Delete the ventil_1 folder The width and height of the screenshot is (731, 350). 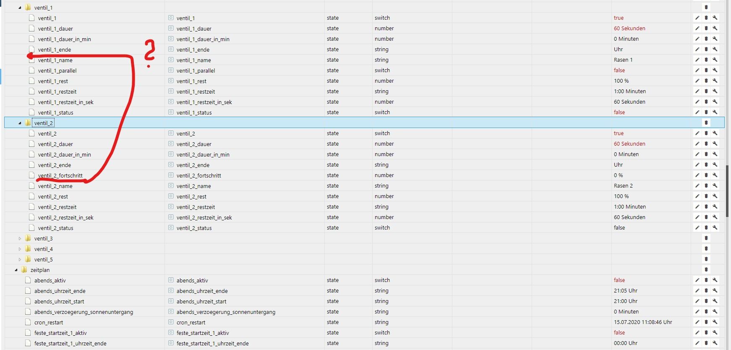[706, 7]
